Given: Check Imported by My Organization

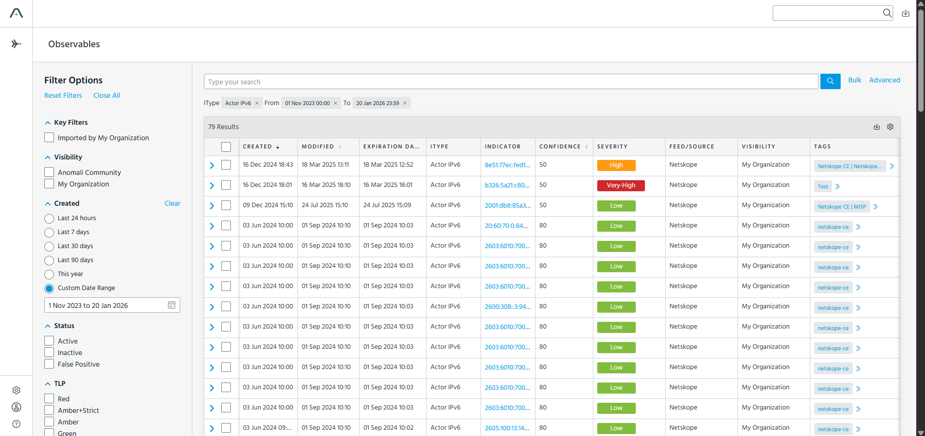Looking at the screenshot, I should coord(49,137).
